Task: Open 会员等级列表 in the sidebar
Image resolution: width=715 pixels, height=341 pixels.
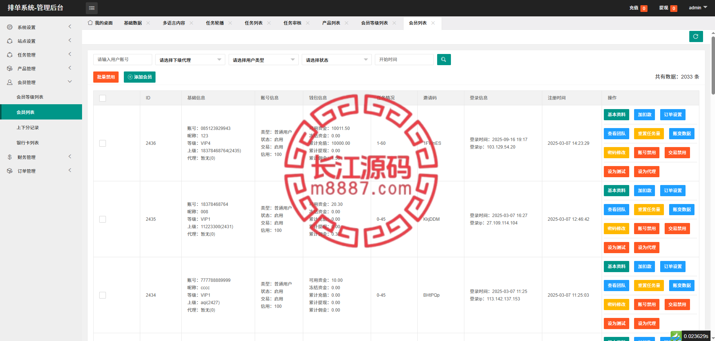Action: click(x=41, y=97)
